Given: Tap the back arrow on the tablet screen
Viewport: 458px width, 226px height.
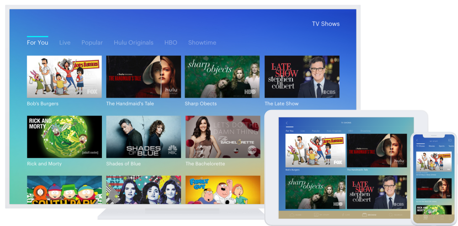Looking at the screenshot, I should point(287,123).
